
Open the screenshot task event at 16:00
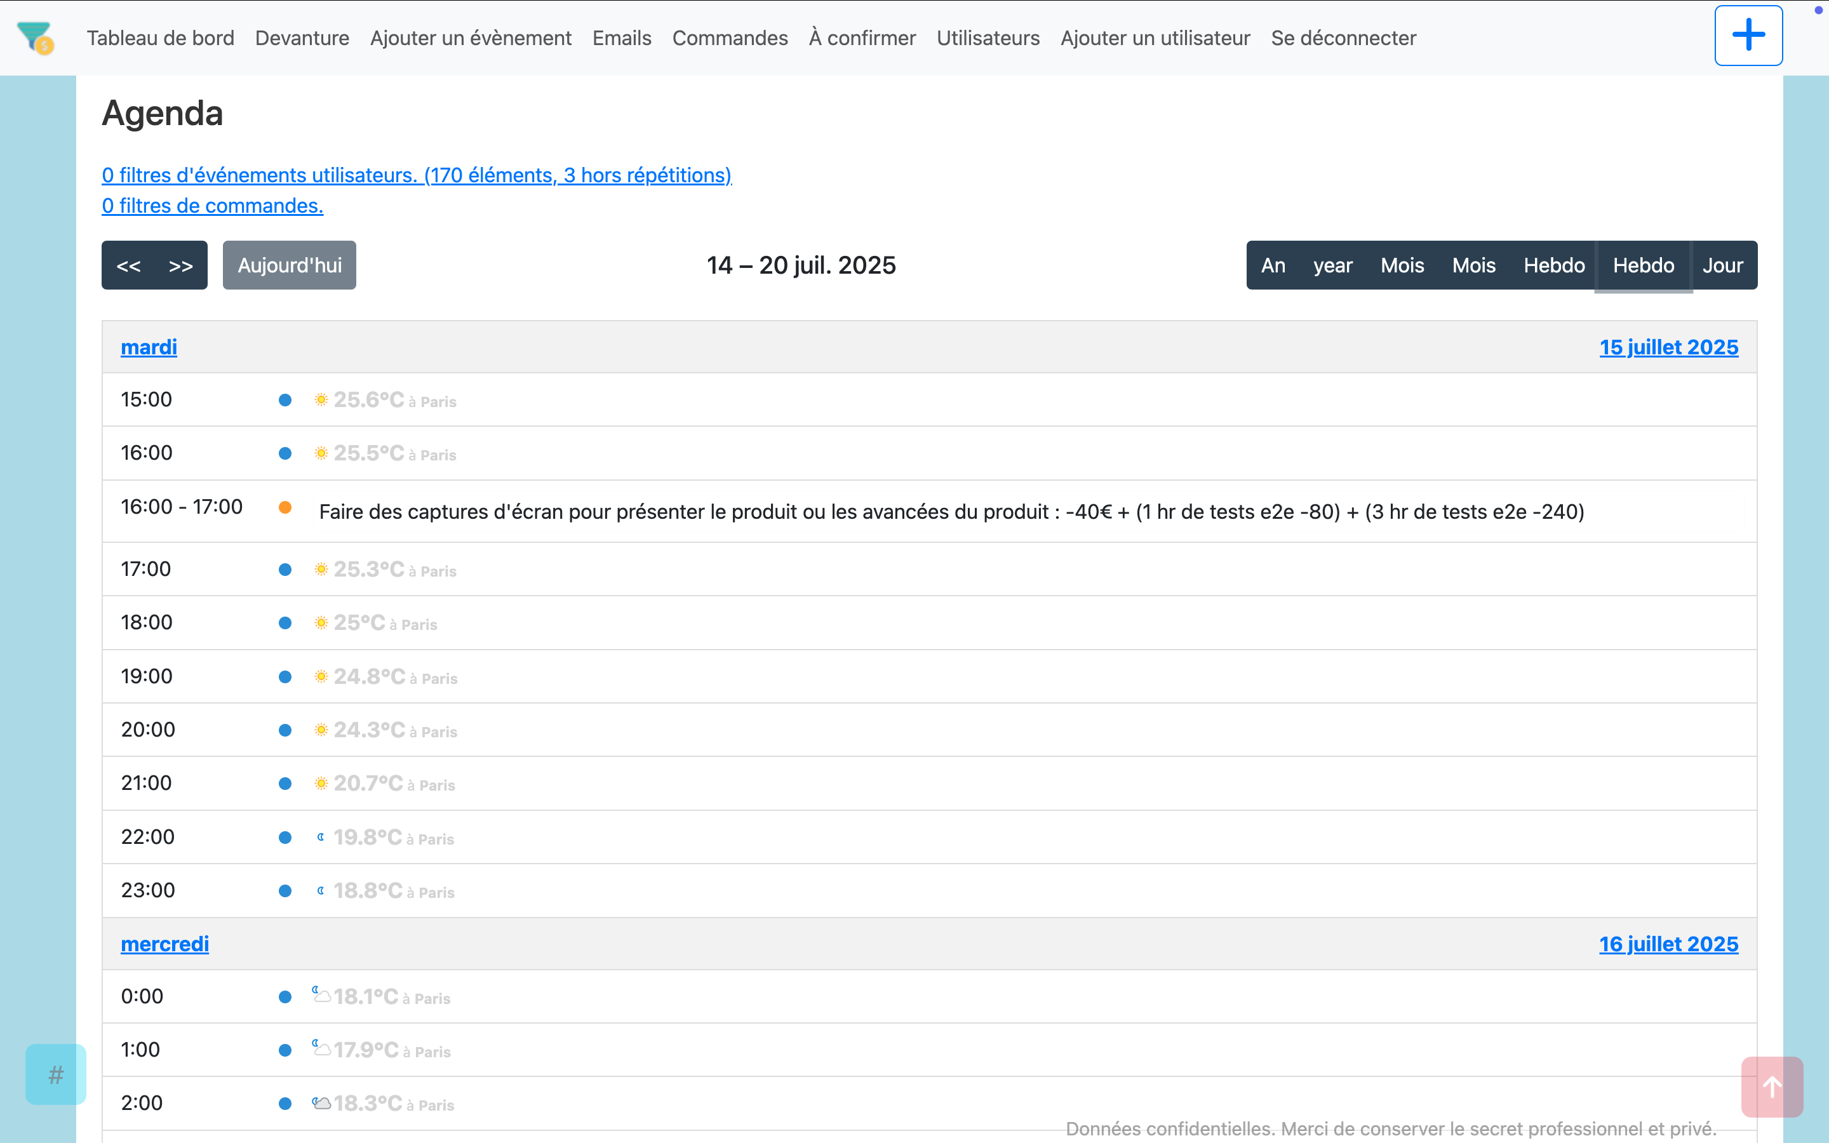coord(951,512)
